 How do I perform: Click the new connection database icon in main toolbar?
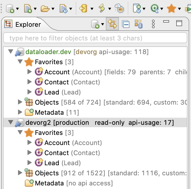10,9
